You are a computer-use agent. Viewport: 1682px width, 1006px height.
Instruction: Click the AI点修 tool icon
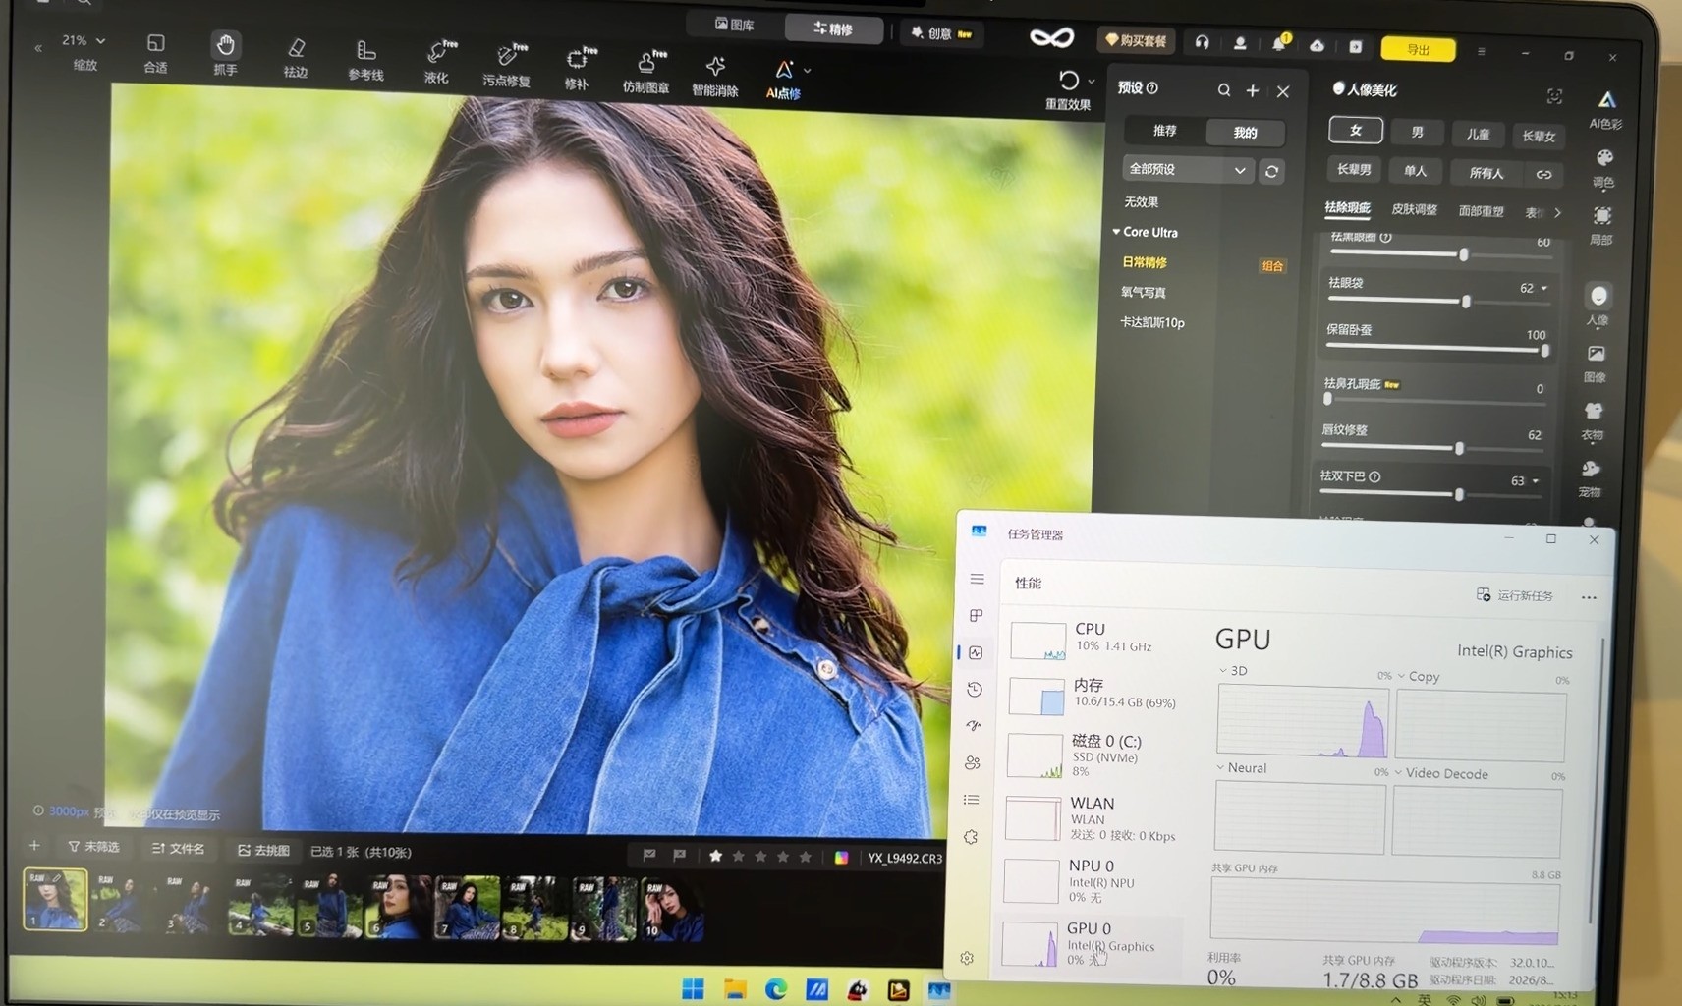pyautogui.click(x=783, y=71)
